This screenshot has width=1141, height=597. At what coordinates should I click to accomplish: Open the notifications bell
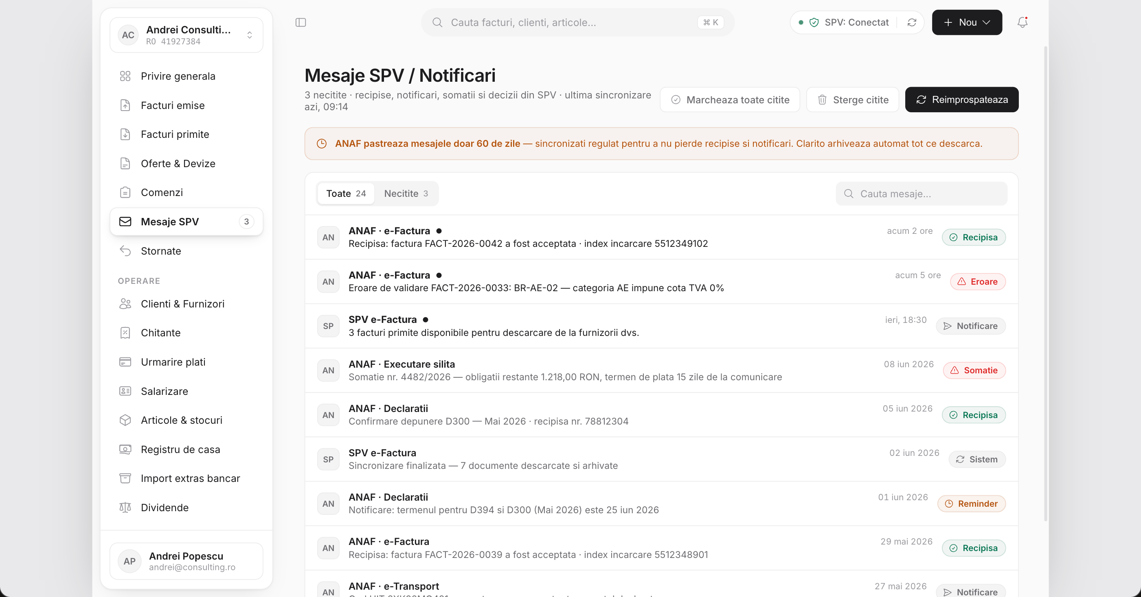(x=1022, y=22)
